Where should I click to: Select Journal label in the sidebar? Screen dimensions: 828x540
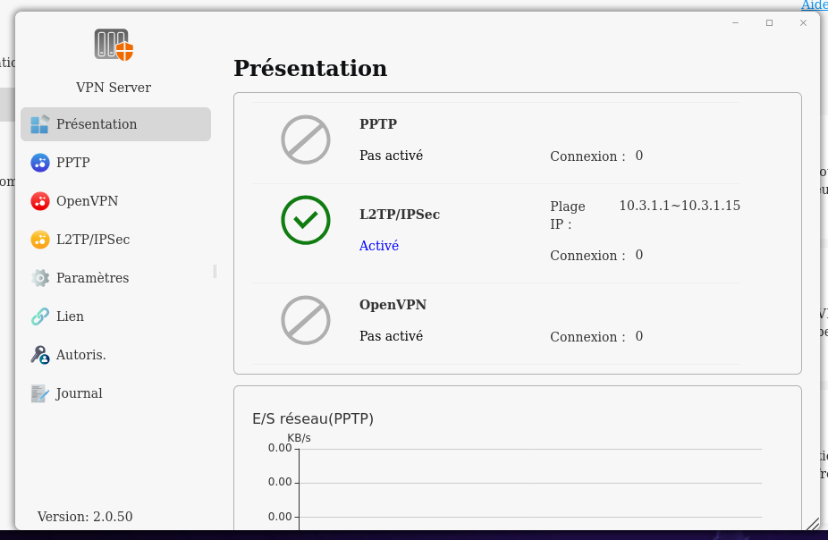pyautogui.click(x=79, y=393)
